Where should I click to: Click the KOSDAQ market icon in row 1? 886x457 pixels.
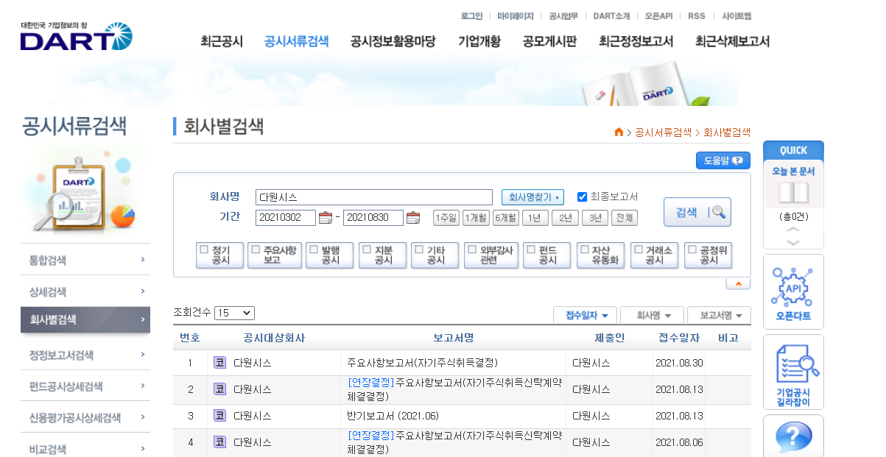(x=219, y=362)
